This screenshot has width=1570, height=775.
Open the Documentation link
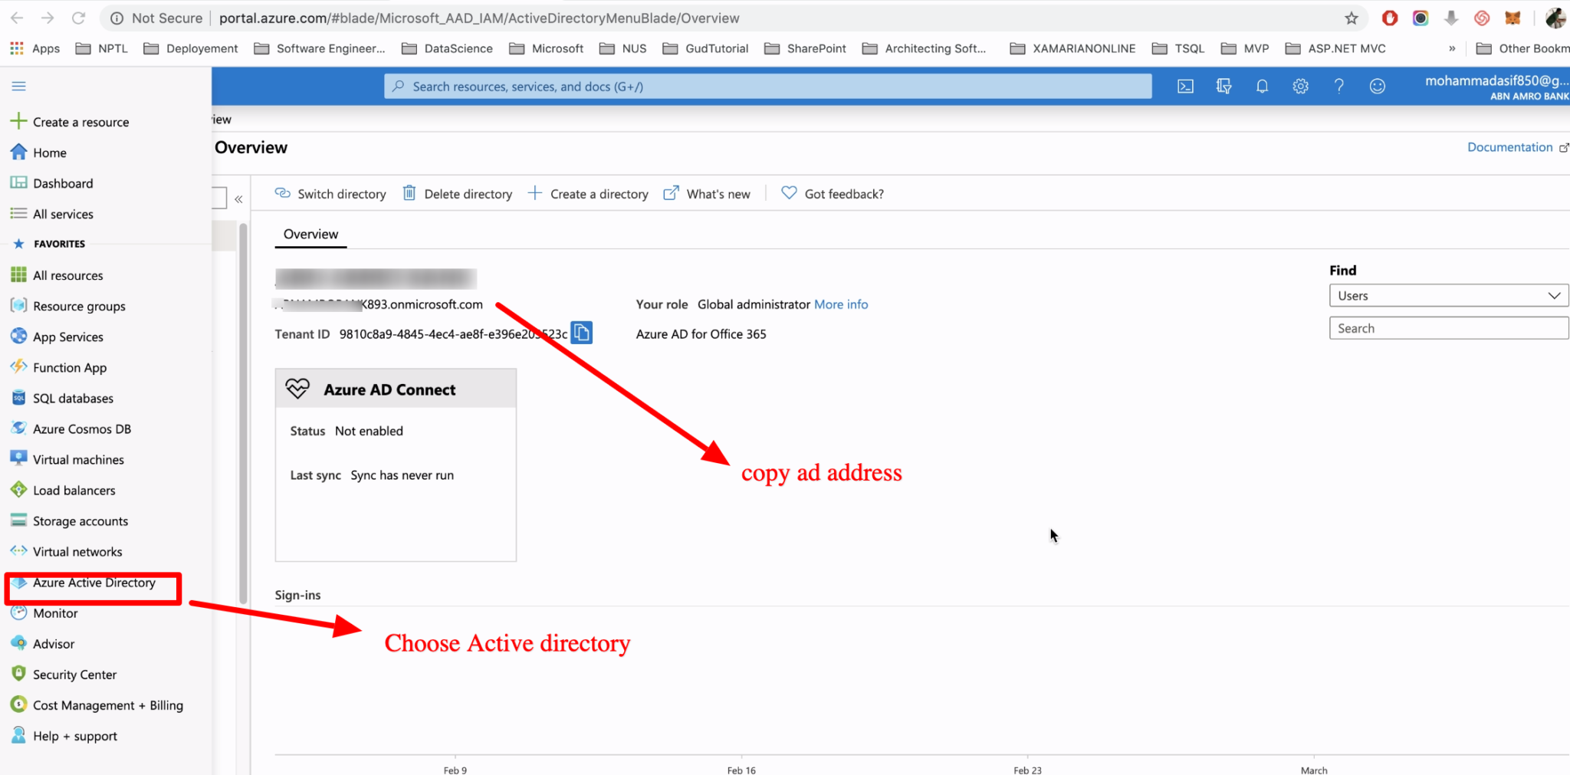coord(1509,146)
